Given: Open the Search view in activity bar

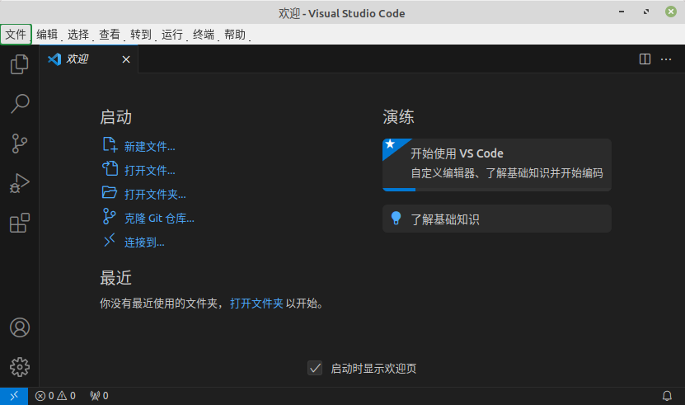Looking at the screenshot, I should click(19, 104).
